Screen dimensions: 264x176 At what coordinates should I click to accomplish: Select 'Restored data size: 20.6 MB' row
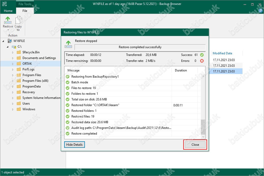pyautogui.click(x=133, y=122)
